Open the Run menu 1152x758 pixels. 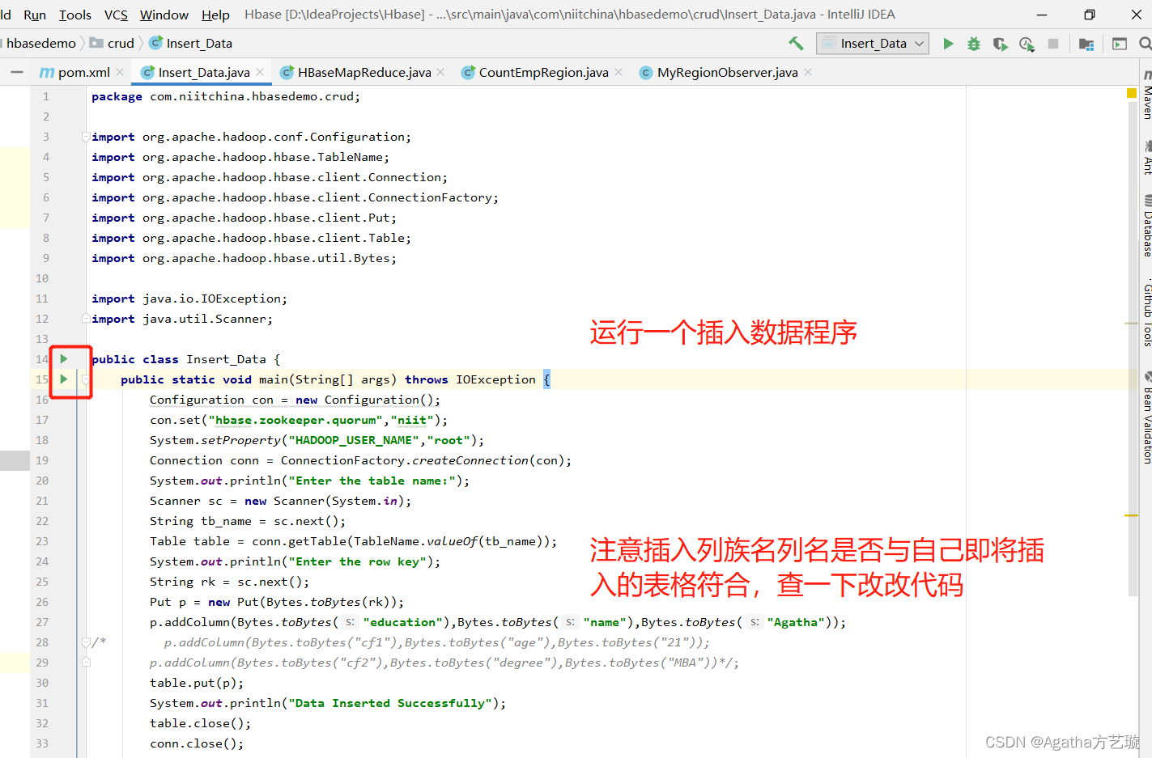35,15
